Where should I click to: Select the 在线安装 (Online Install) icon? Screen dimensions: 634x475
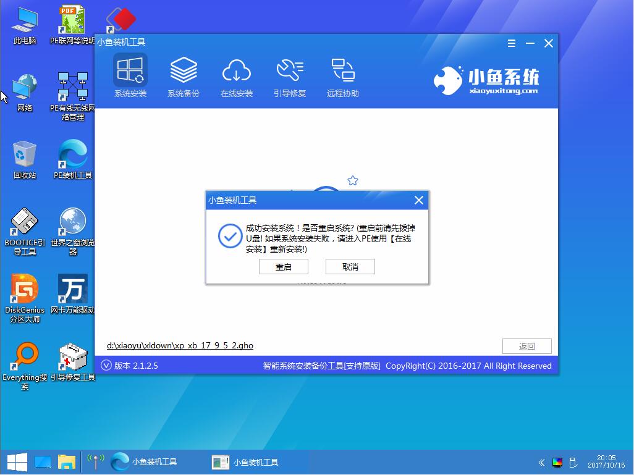coord(237,75)
